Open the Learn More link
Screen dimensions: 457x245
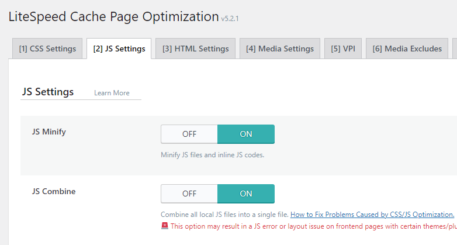(112, 93)
